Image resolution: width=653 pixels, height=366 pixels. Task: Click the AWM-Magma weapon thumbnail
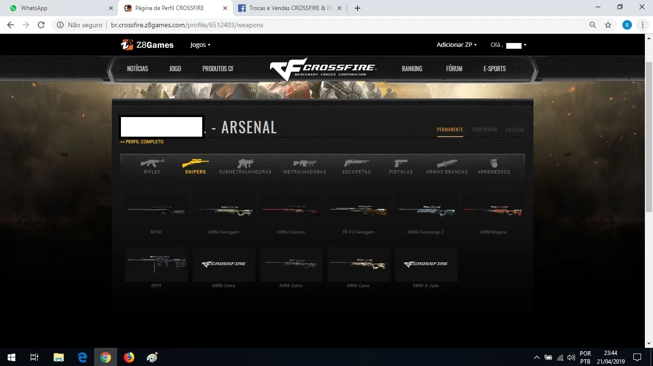(x=493, y=210)
